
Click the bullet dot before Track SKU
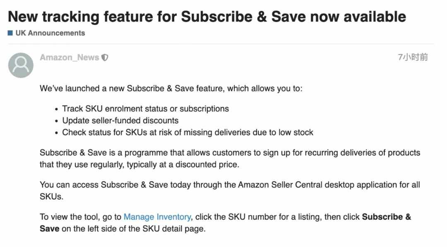(x=56, y=109)
